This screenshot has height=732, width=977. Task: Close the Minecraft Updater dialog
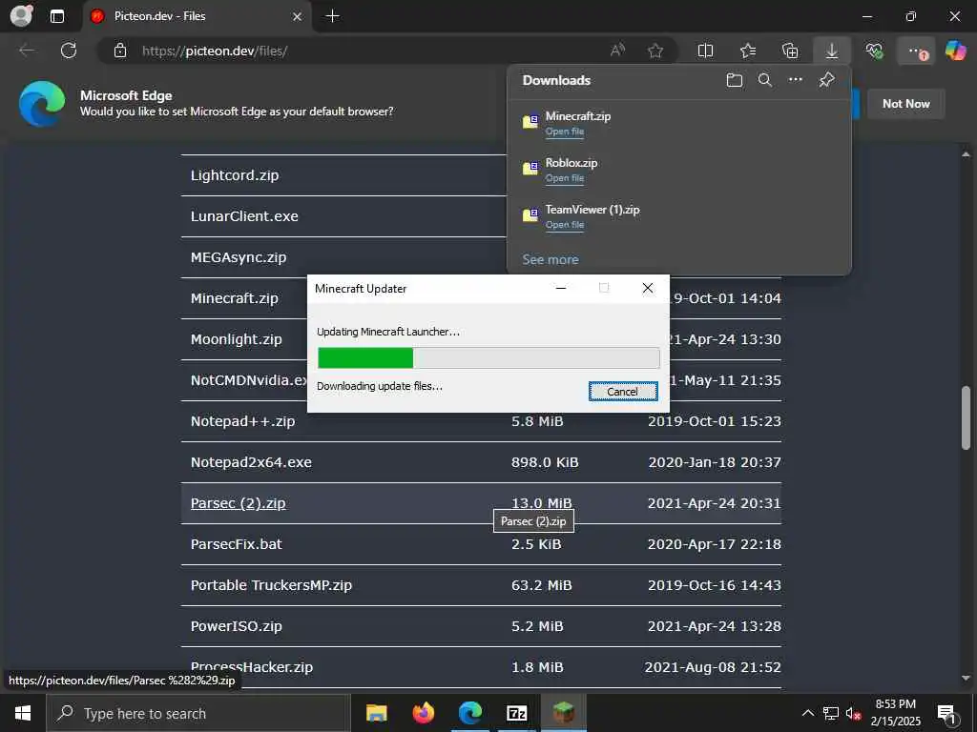(x=648, y=288)
